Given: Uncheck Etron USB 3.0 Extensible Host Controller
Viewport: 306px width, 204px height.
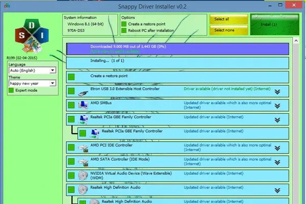Looking at the screenshot, I should pyautogui.click(x=71, y=91).
